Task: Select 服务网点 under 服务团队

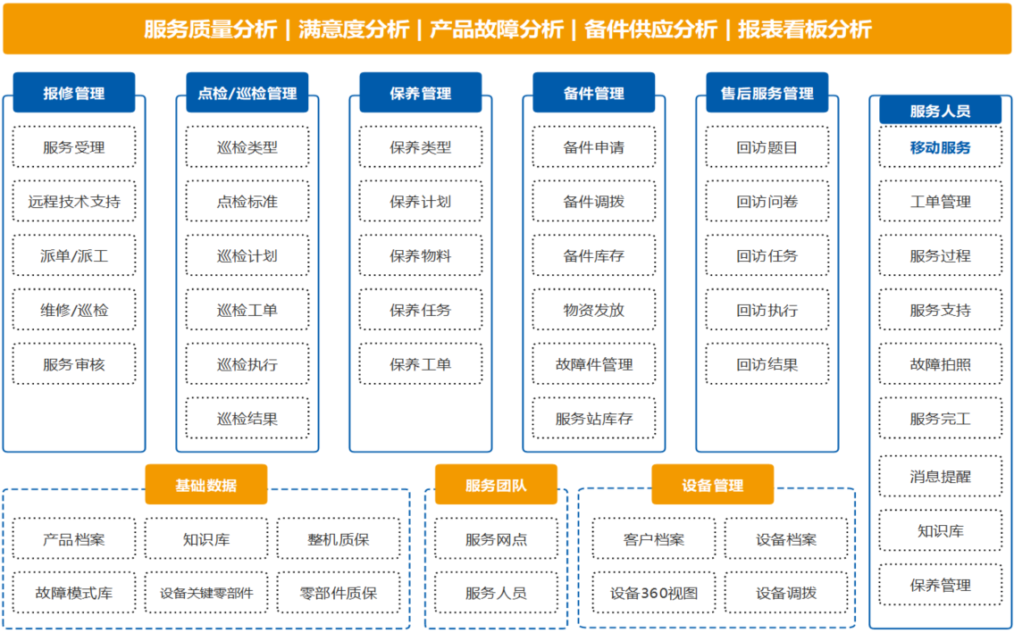Action: point(496,539)
